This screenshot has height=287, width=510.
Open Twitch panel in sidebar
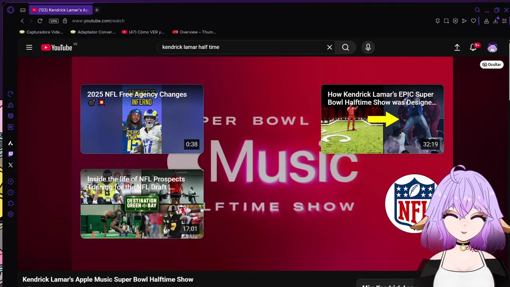tap(11, 154)
